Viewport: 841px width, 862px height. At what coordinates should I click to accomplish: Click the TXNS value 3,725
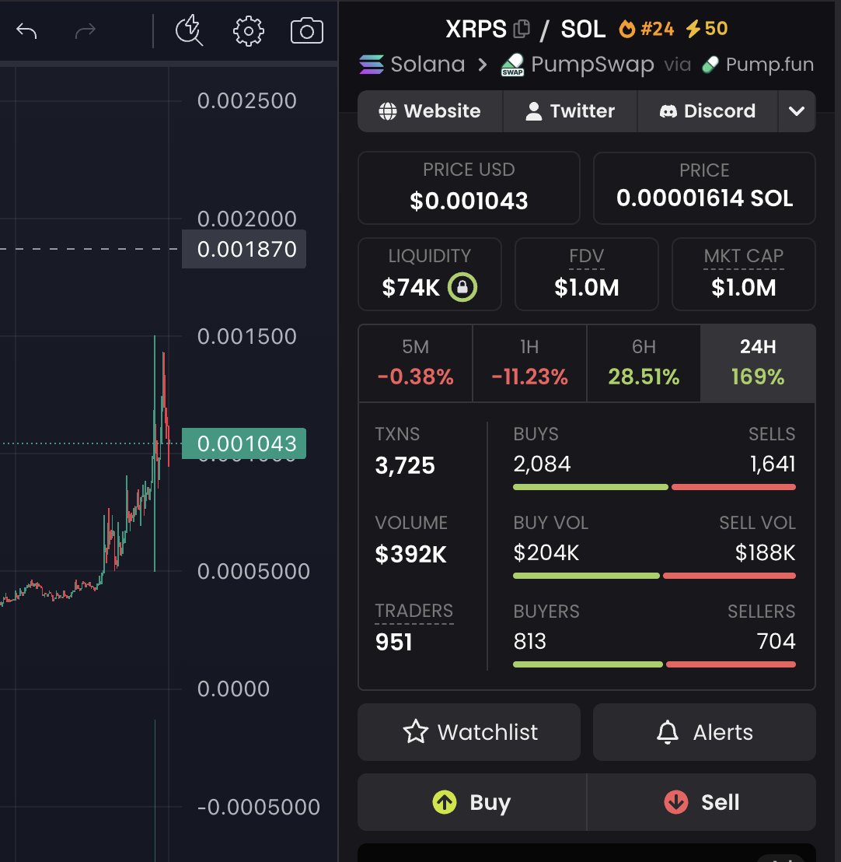coord(405,466)
